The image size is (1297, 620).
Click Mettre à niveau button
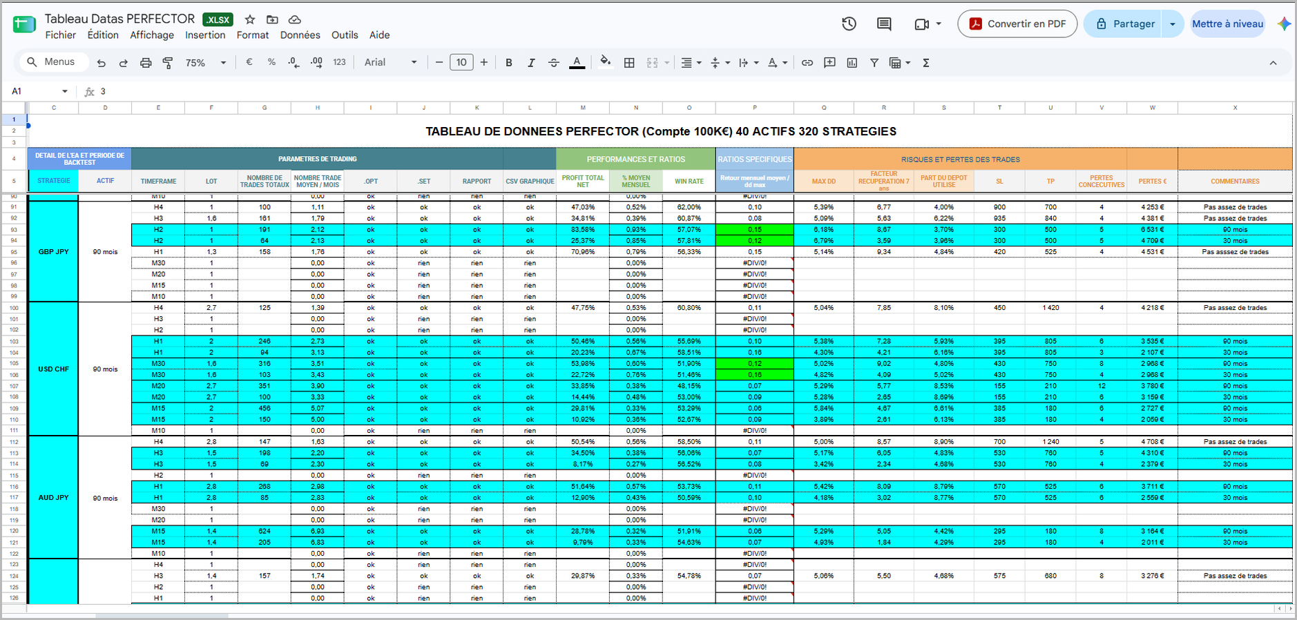1227,23
